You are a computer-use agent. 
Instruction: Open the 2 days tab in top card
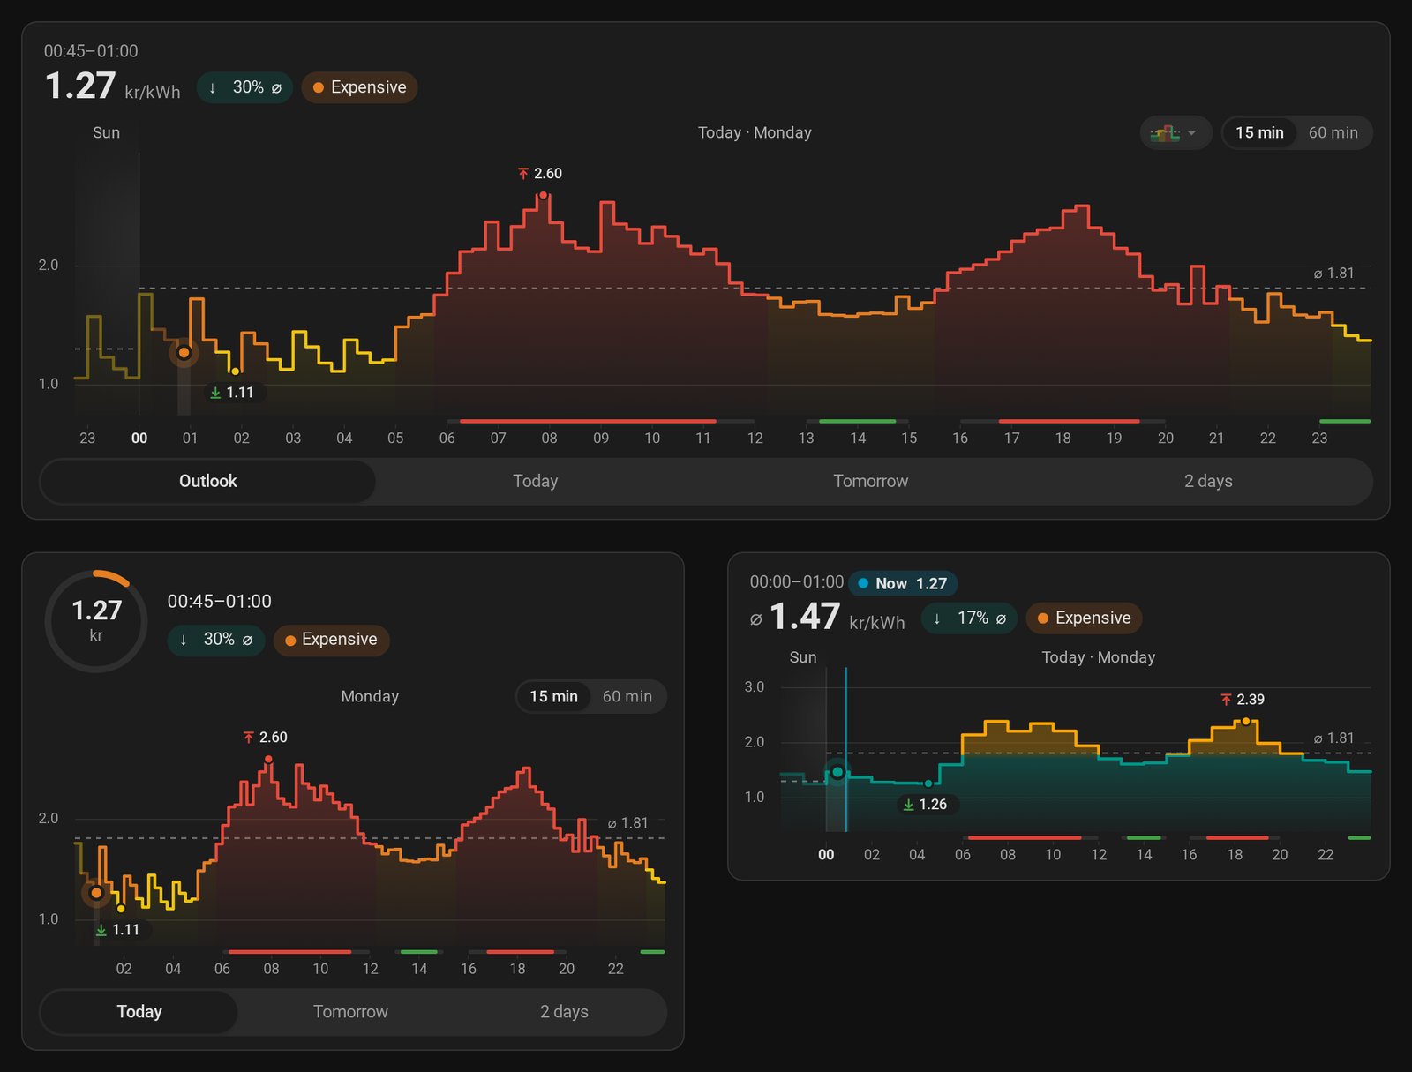pos(1208,481)
